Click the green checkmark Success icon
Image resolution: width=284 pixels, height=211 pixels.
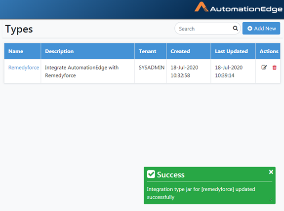click(151, 175)
